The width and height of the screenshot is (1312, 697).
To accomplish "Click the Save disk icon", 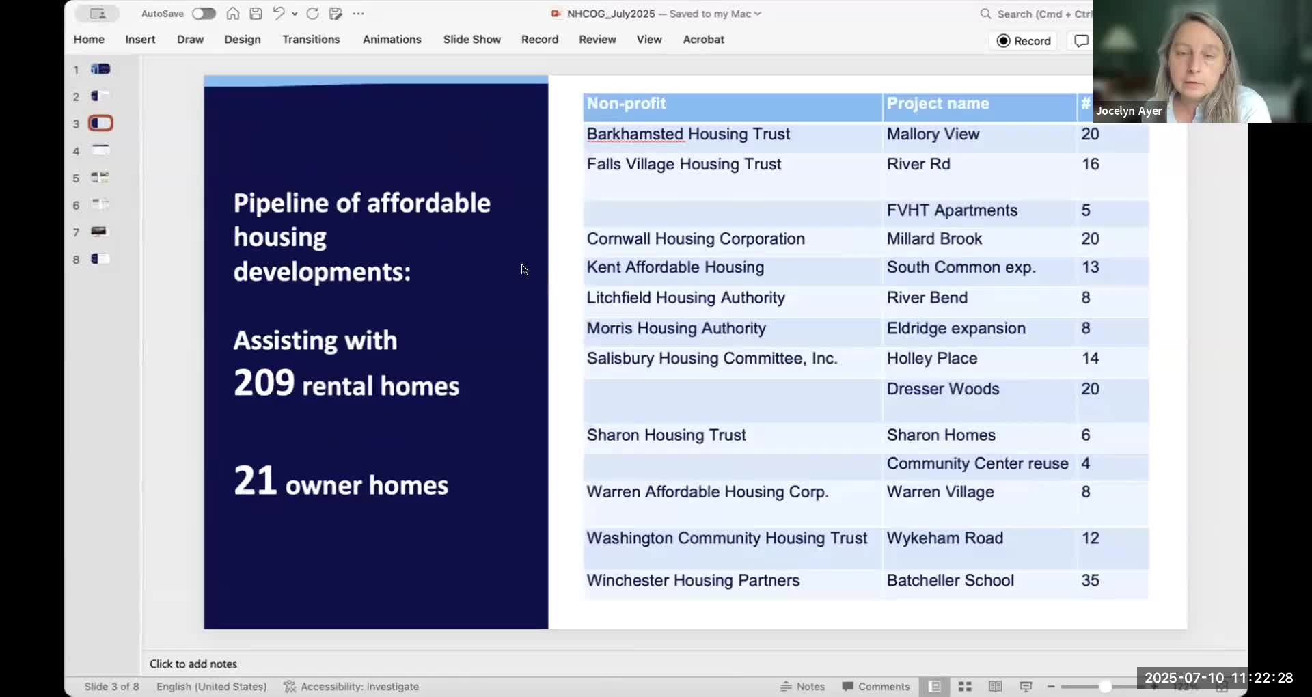I will [x=256, y=14].
